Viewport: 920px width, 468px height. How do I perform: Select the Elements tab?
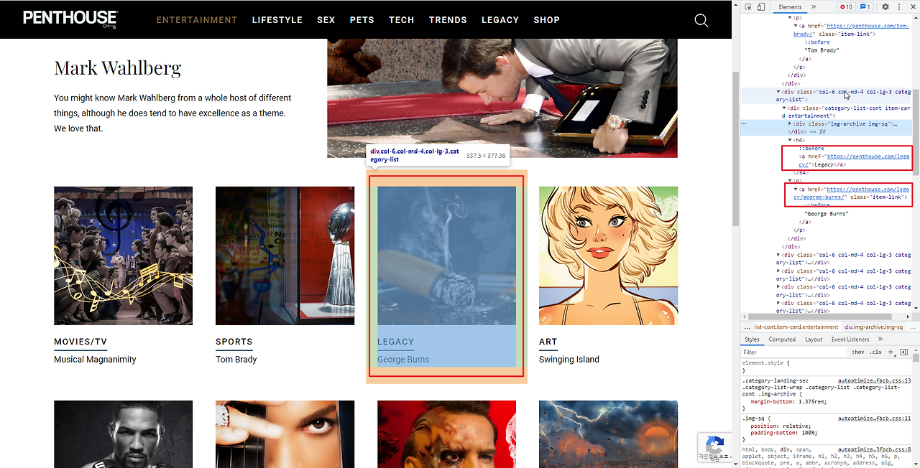coord(790,7)
